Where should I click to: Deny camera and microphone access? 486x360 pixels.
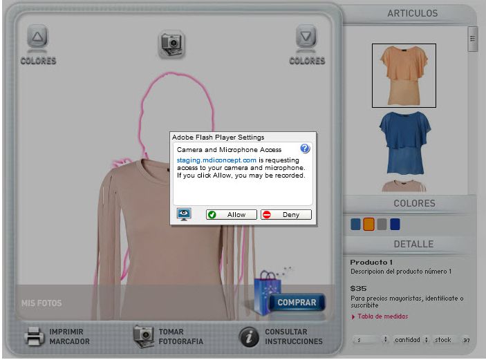[286, 215]
